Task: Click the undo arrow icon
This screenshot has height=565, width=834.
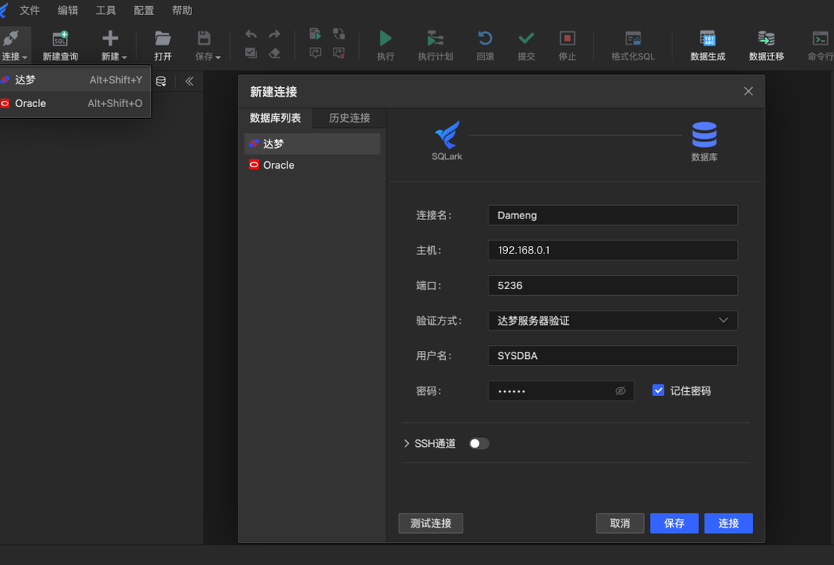Action: 251,34
